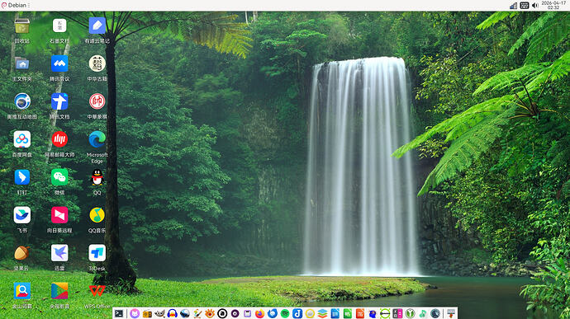Open the Debian applications menu

pos(15,5)
